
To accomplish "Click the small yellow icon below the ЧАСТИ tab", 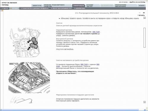I will click(x=3, y=11).
